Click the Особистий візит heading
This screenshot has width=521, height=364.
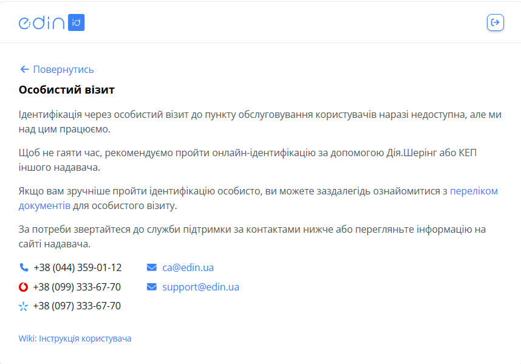click(x=66, y=90)
